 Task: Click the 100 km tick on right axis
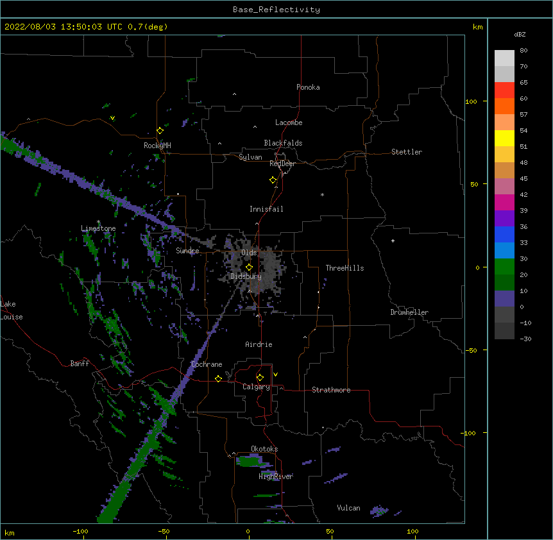coord(471,101)
